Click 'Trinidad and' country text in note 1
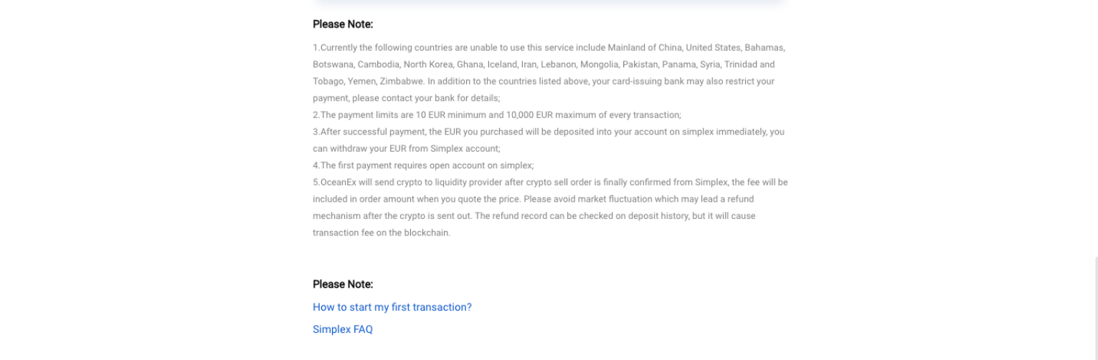This screenshot has width=1098, height=360. tap(749, 64)
